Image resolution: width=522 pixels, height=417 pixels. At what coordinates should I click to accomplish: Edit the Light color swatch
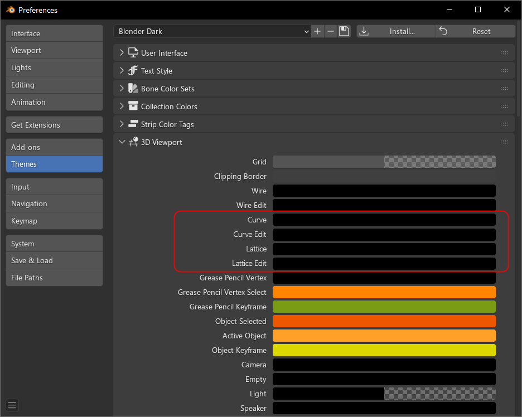[384, 394]
